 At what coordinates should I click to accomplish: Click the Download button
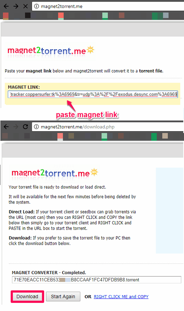(27, 297)
